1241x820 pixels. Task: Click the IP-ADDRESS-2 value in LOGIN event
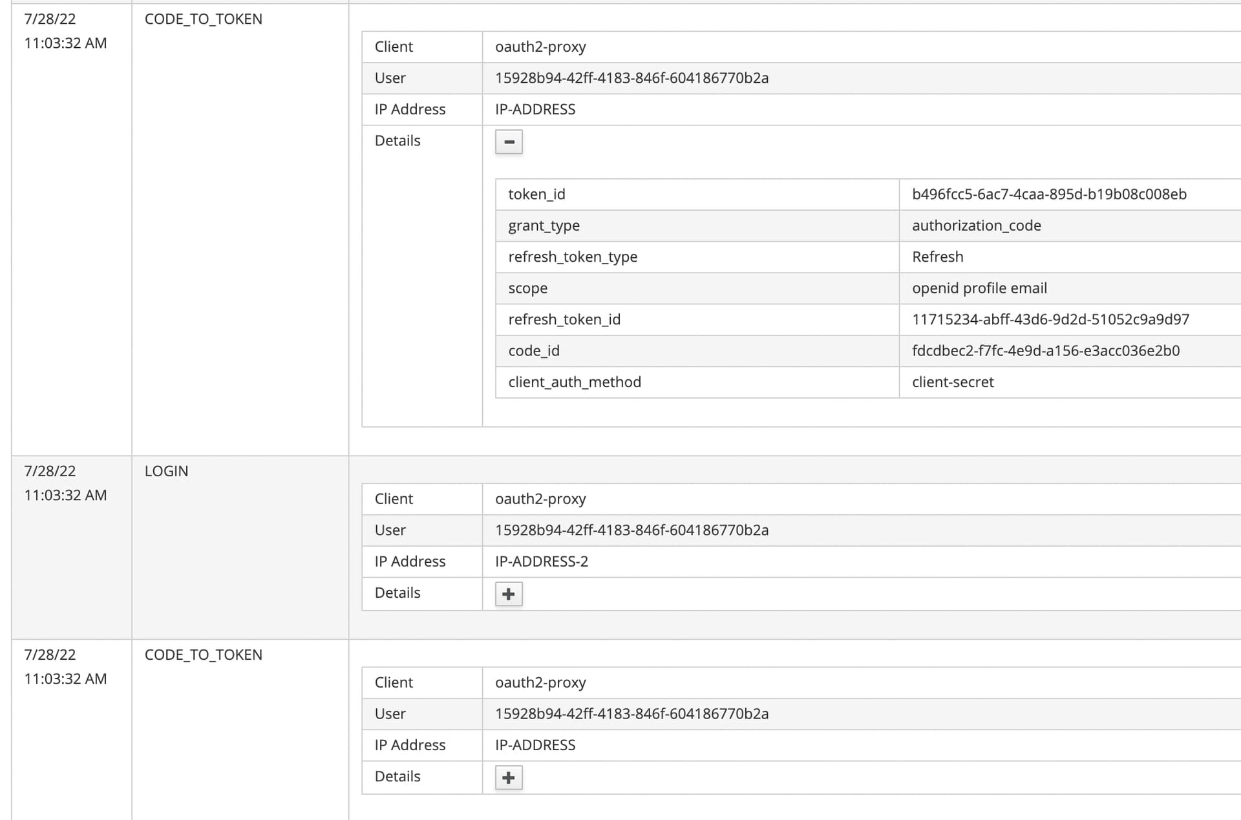coord(541,562)
